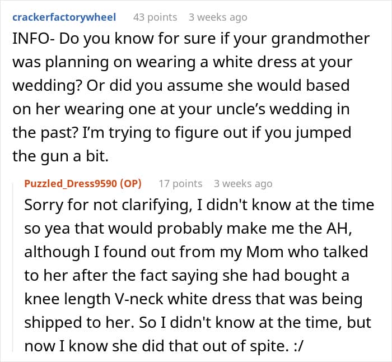Click 'Sorry for not clarifying' in the reply
Screen dimensions: 392x362
(93, 205)
